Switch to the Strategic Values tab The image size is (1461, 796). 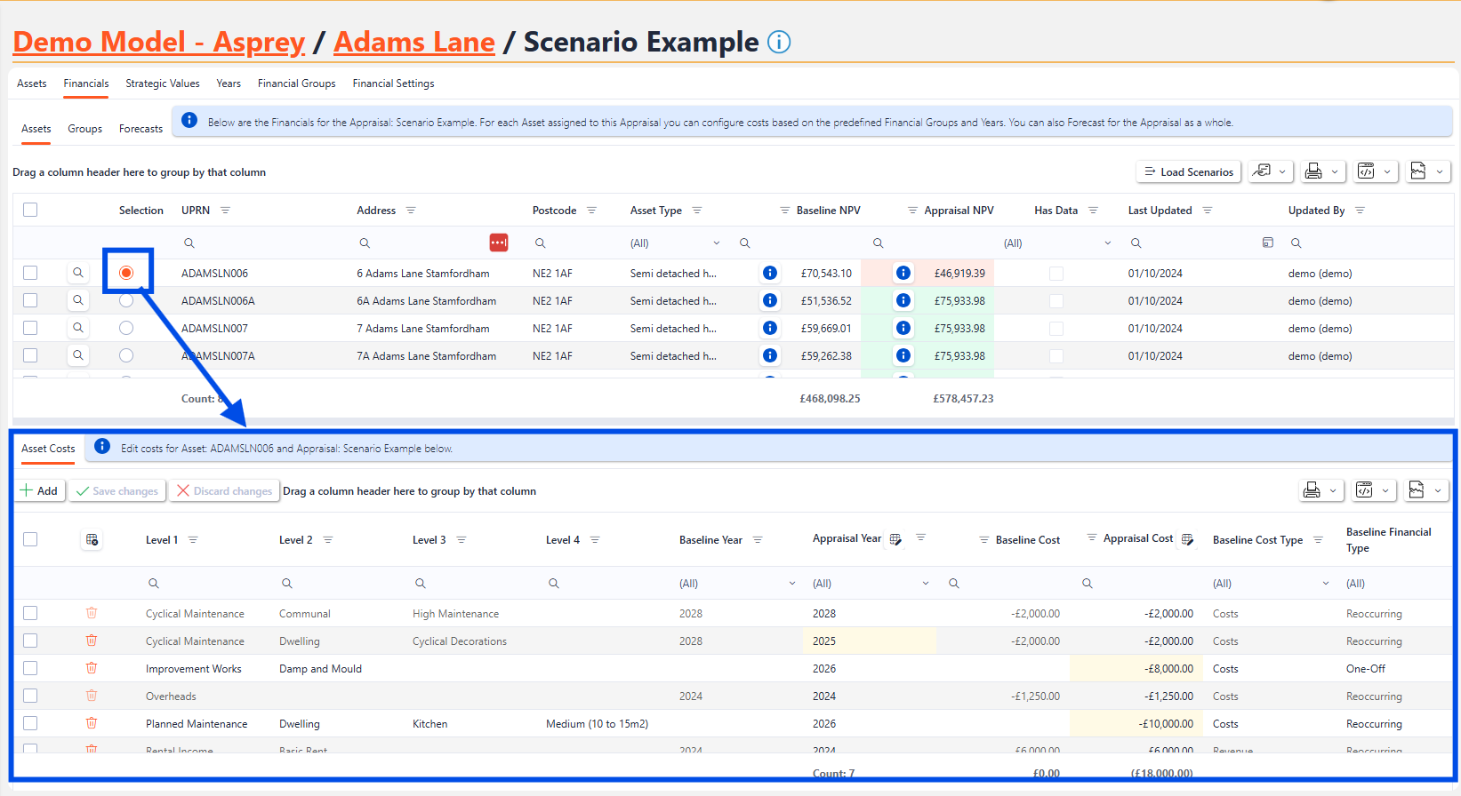[x=163, y=84]
